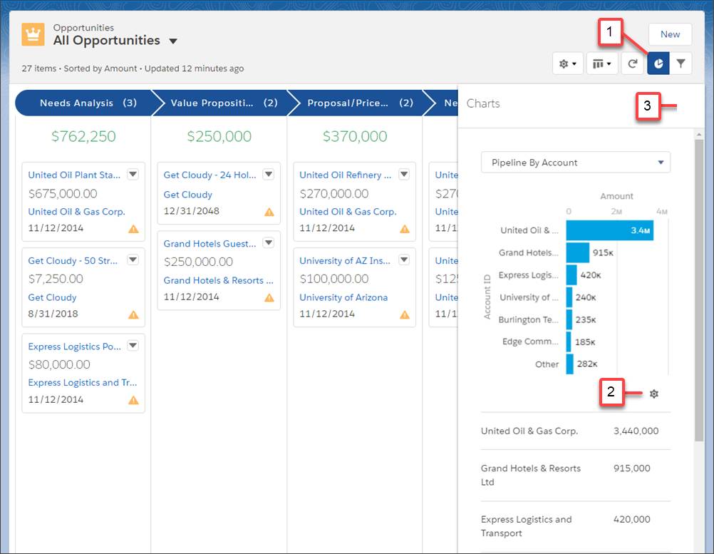The width and height of the screenshot is (714, 554).
Task: Open actions menu for Get Cloudy - 50 card
Action: click(x=133, y=260)
